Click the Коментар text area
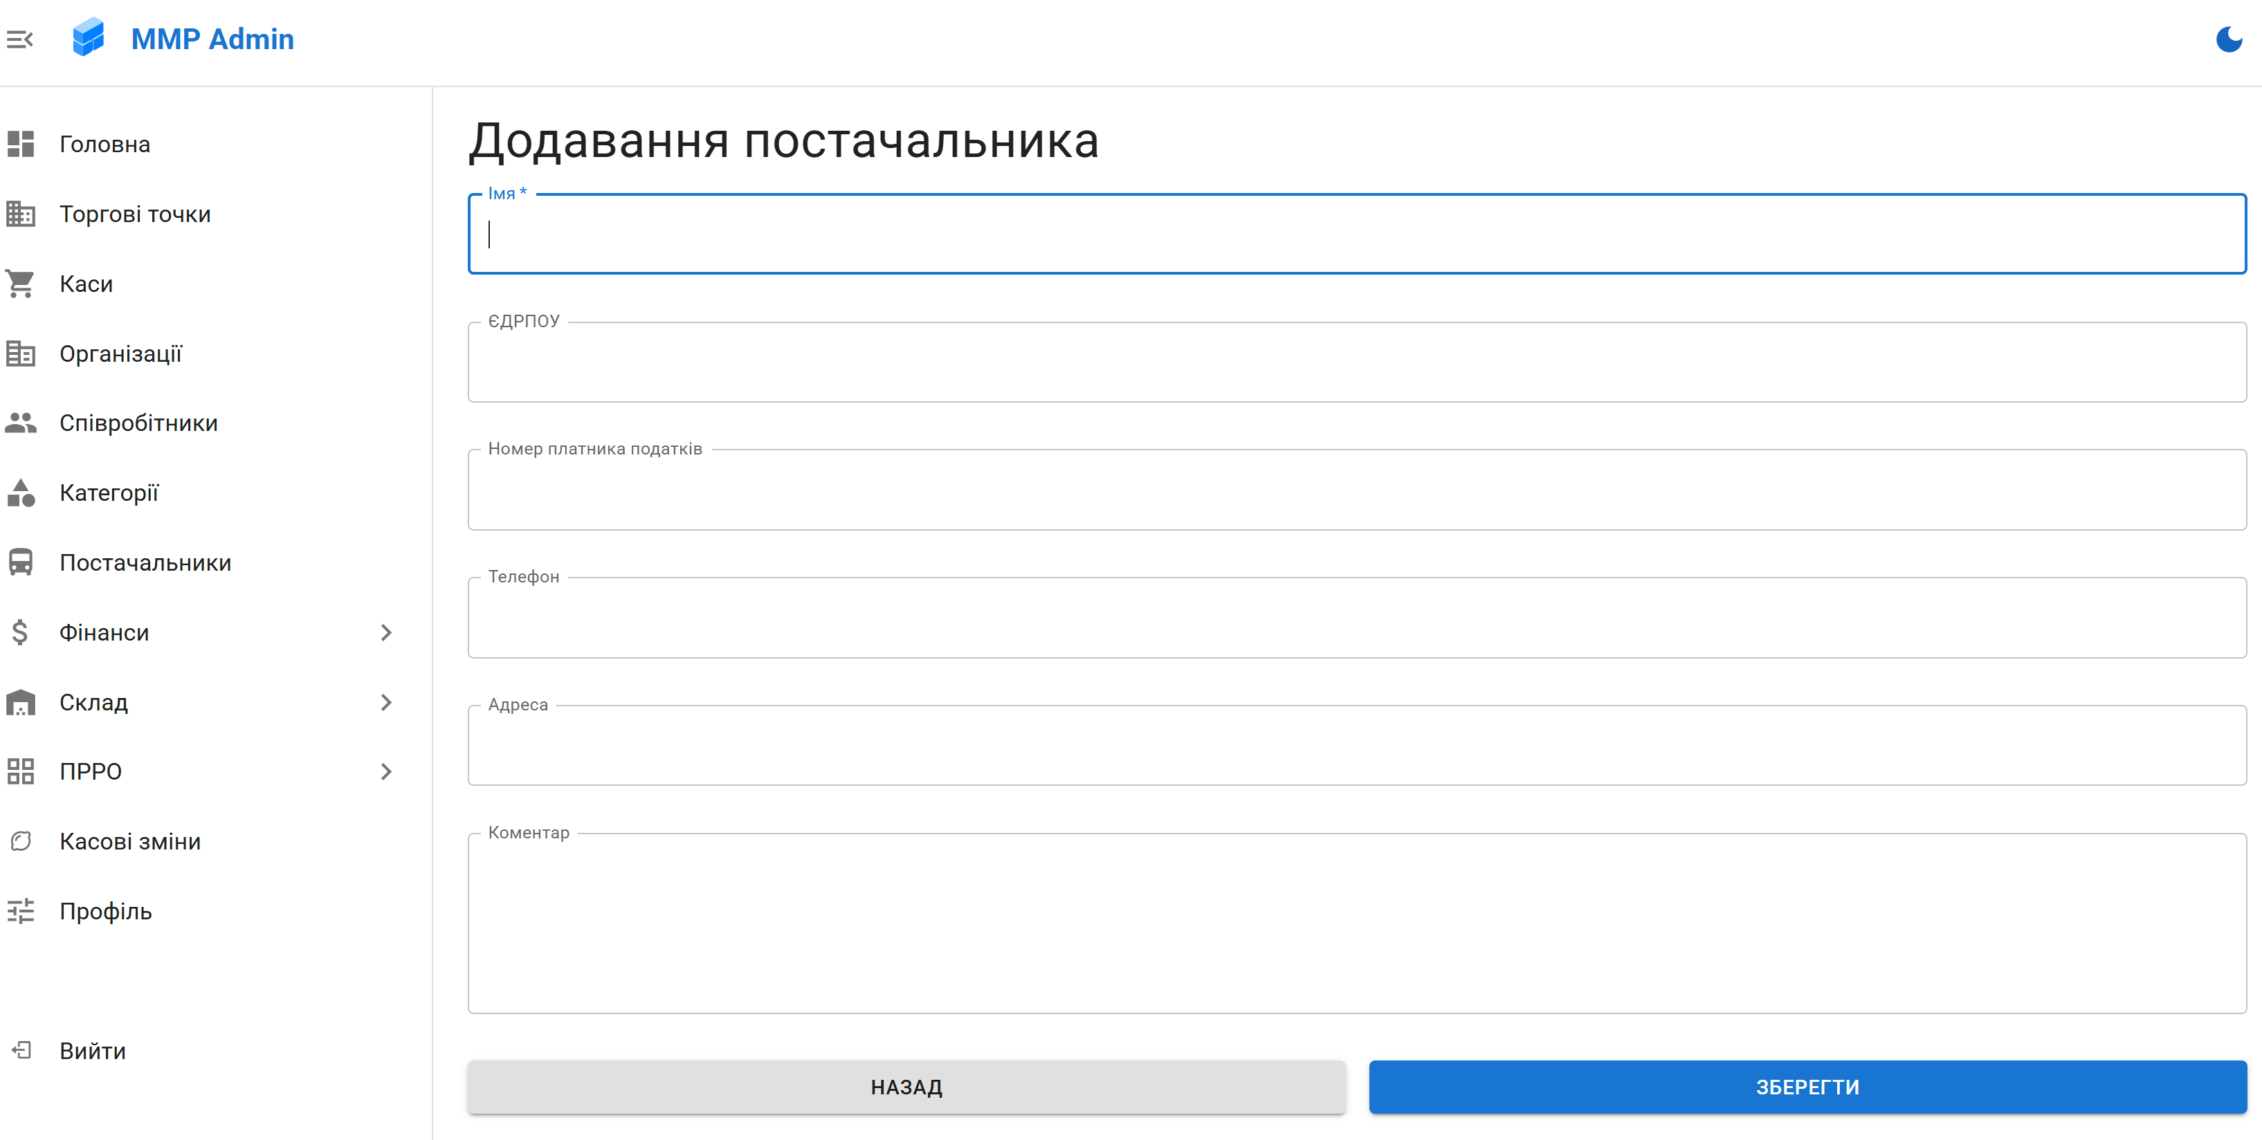The width and height of the screenshot is (2262, 1140). point(1357,924)
